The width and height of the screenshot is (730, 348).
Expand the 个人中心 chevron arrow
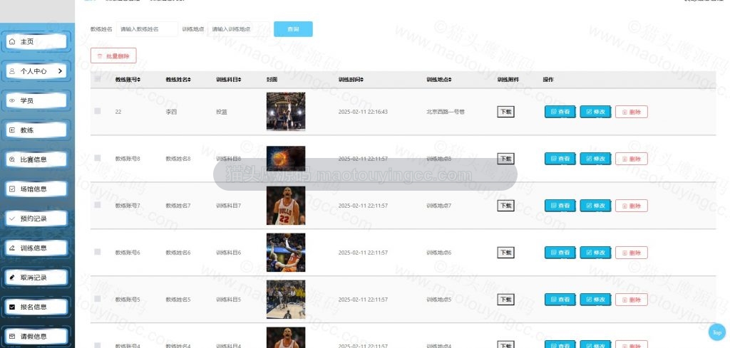[x=60, y=71]
